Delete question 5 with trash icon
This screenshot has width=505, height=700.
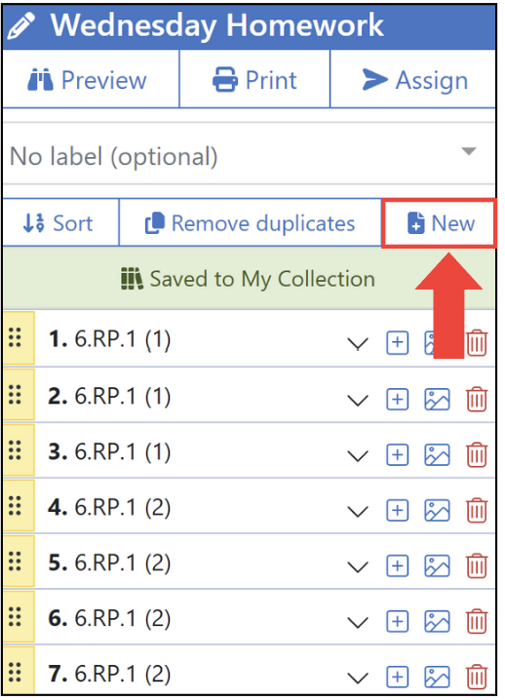(x=477, y=565)
